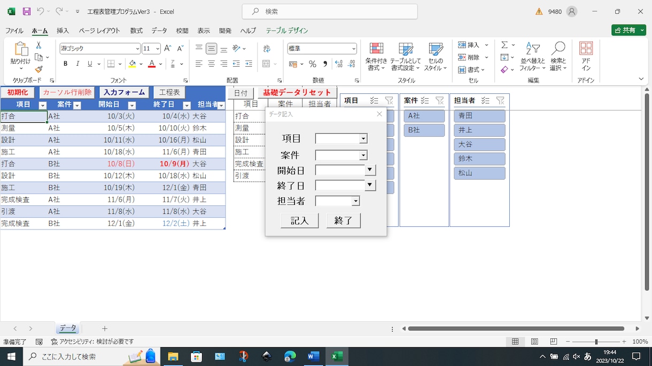Click the カーソル行削除 button

67,92
